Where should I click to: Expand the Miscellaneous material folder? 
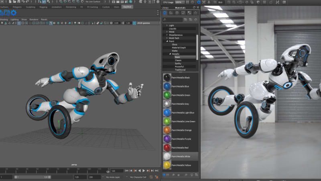[x=167, y=35]
